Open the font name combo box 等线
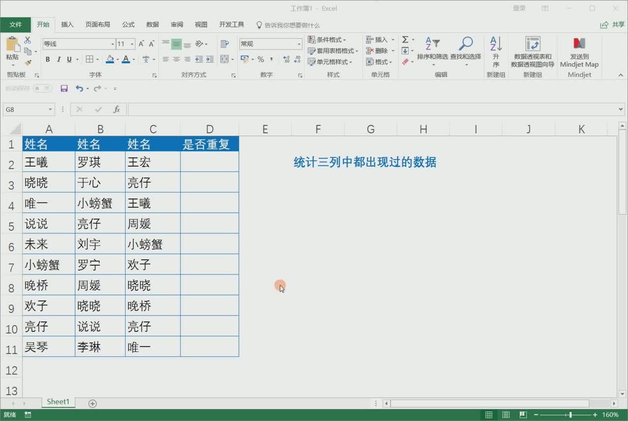Screen dimensions: 628x421 coord(78,44)
